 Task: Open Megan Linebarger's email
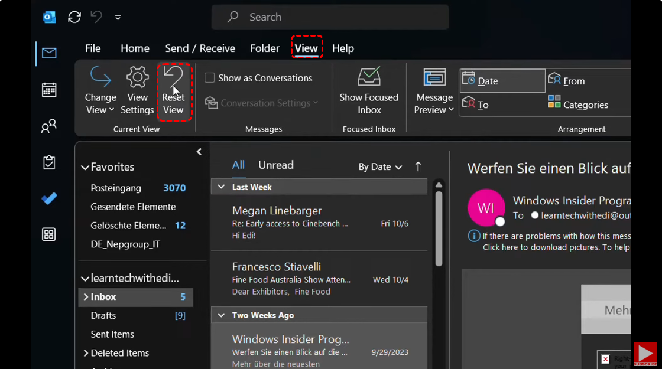pos(319,222)
